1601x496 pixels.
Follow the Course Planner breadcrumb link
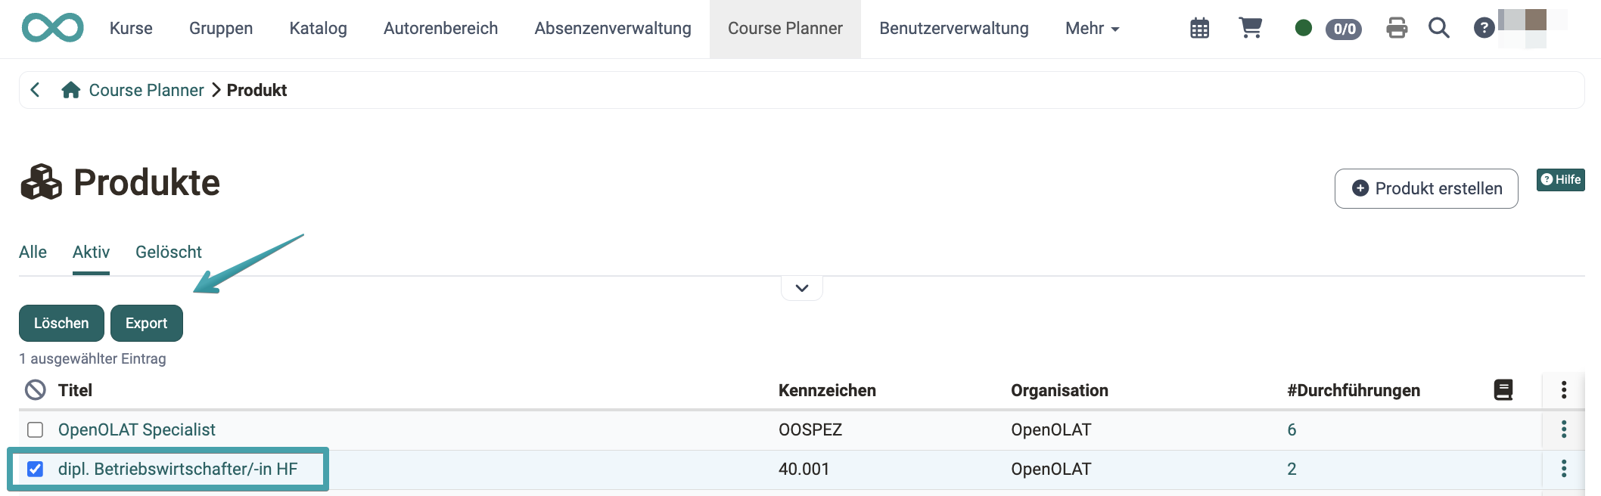(x=147, y=90)
